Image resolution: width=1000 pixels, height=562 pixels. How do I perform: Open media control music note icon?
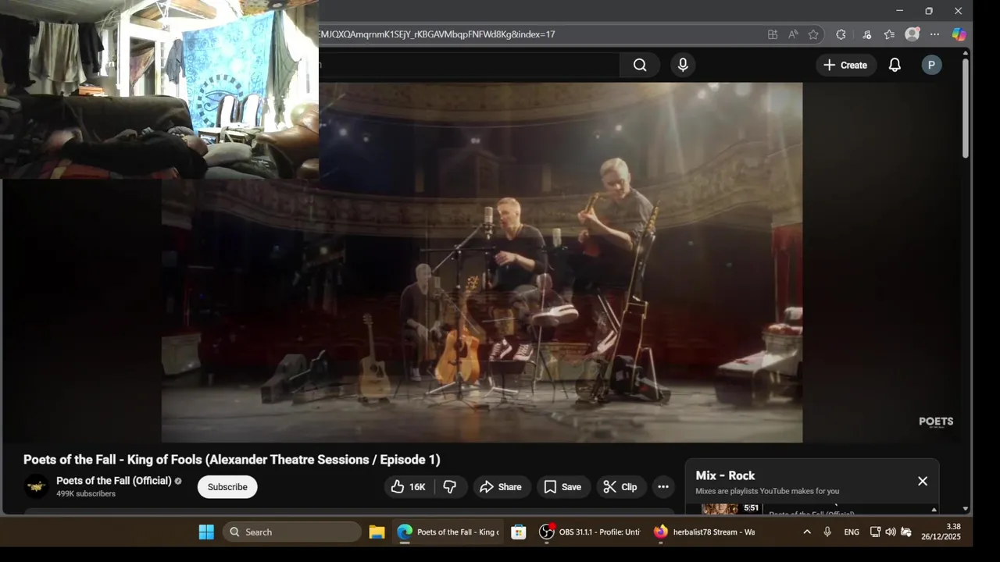click(866, 34)
